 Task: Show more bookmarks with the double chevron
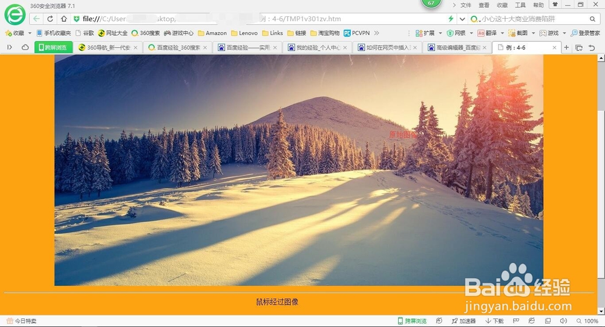click(376, 33)
